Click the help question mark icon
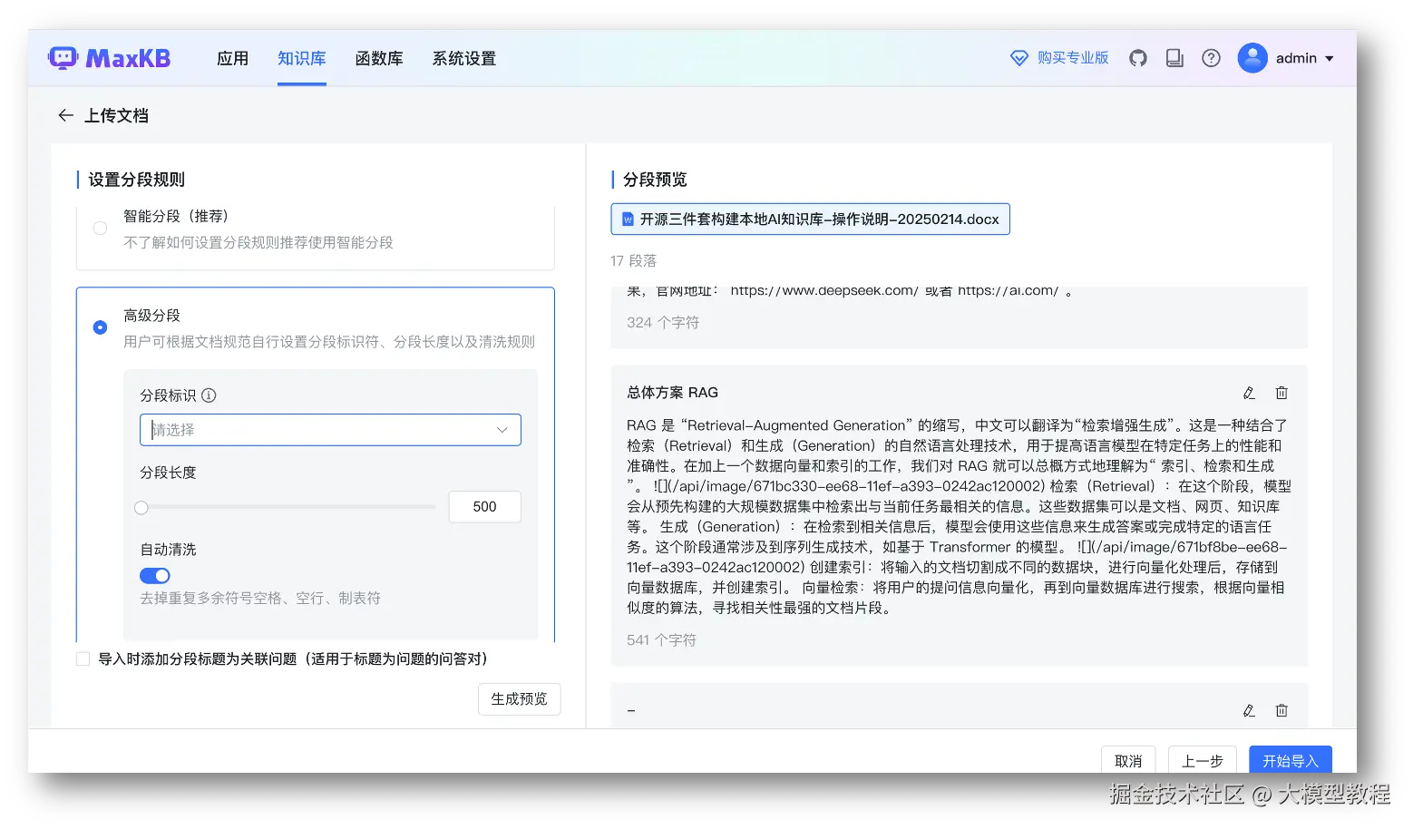Image resolution: width=1413 pixels, height=829 pixels. [1211, 58]
